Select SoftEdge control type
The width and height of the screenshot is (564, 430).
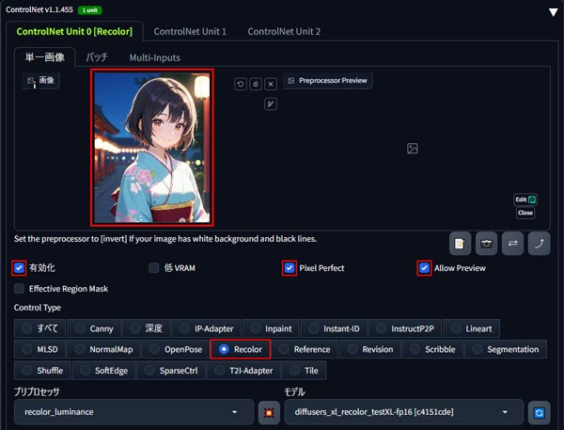click(104, 370)
